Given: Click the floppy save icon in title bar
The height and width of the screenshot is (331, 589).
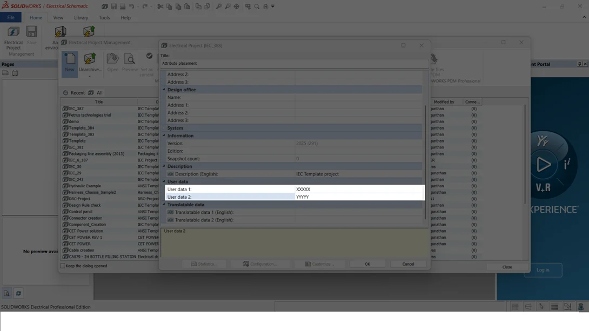Looking at the screenshot, I should tap(113, 6).
